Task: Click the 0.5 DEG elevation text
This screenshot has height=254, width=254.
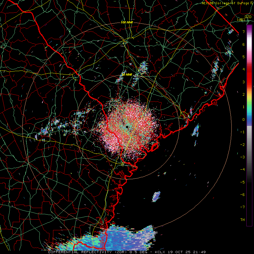Action: [138, 252]
